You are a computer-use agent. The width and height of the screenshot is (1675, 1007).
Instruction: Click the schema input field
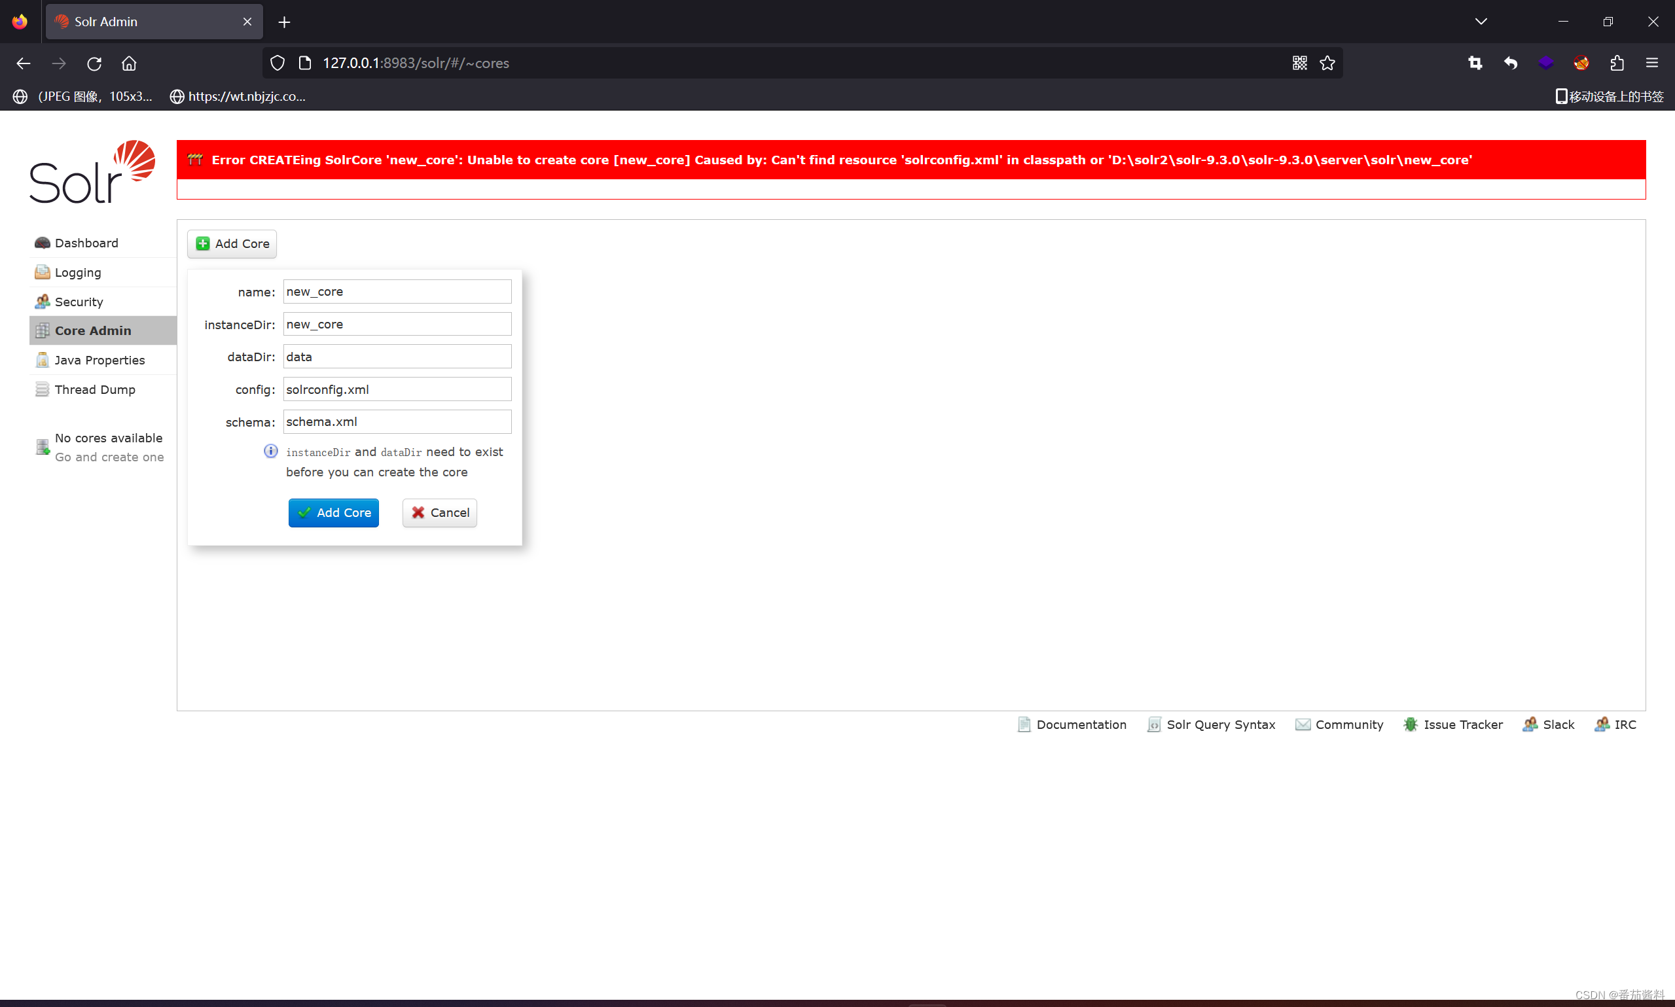pos(397,422)
